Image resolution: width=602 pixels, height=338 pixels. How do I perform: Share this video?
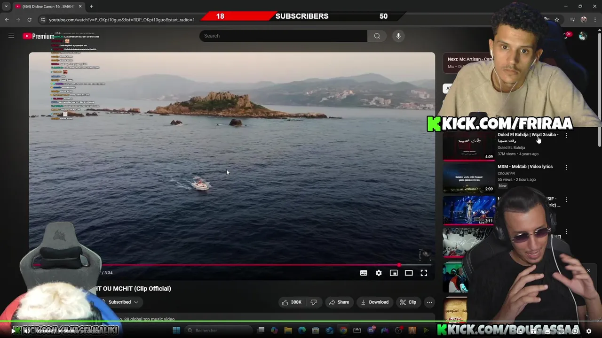[339, 302]
